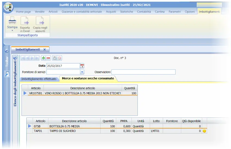Image resolution: width=231 pixels, height=149 pixels.
Task: Delete record with red minus button
Action: pyautogui.click(x=48, y=58)
